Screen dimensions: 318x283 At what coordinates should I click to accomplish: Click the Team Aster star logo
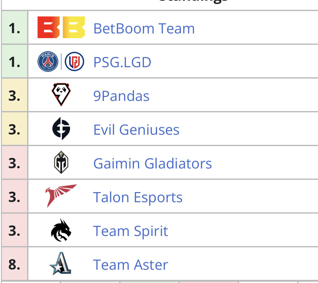tap(61, 264)
